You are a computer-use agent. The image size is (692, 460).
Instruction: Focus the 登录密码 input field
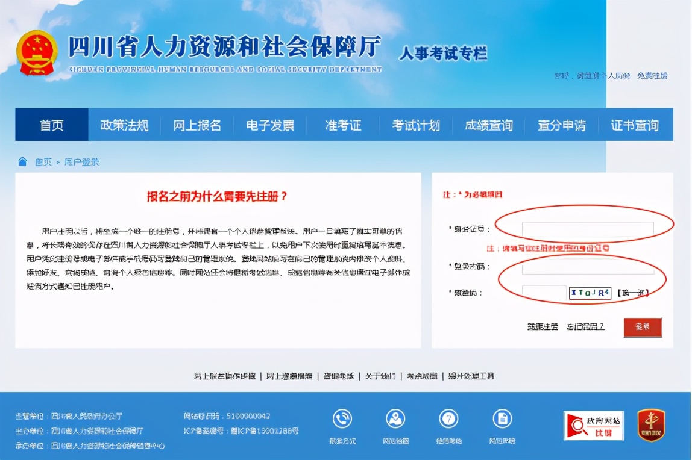587,266
